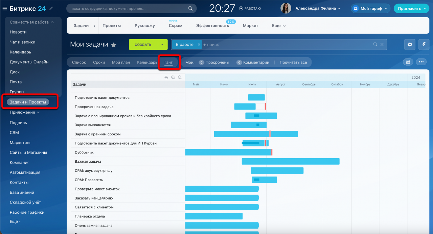Print the Gantt chart with printer icon
Viewport: 433px width, 234px height.
[166, 77]
